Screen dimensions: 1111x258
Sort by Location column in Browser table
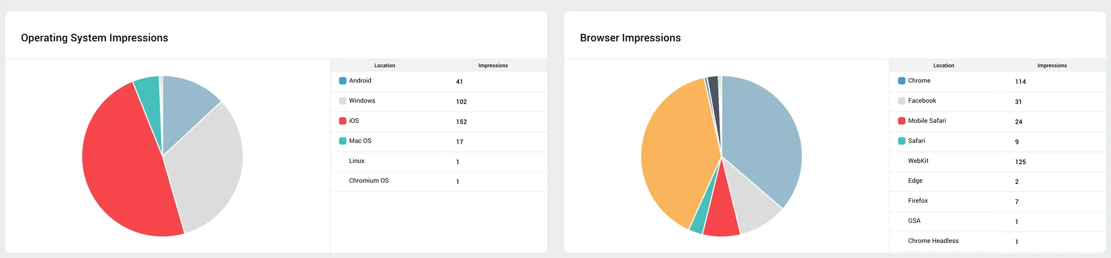pos(943,66)
